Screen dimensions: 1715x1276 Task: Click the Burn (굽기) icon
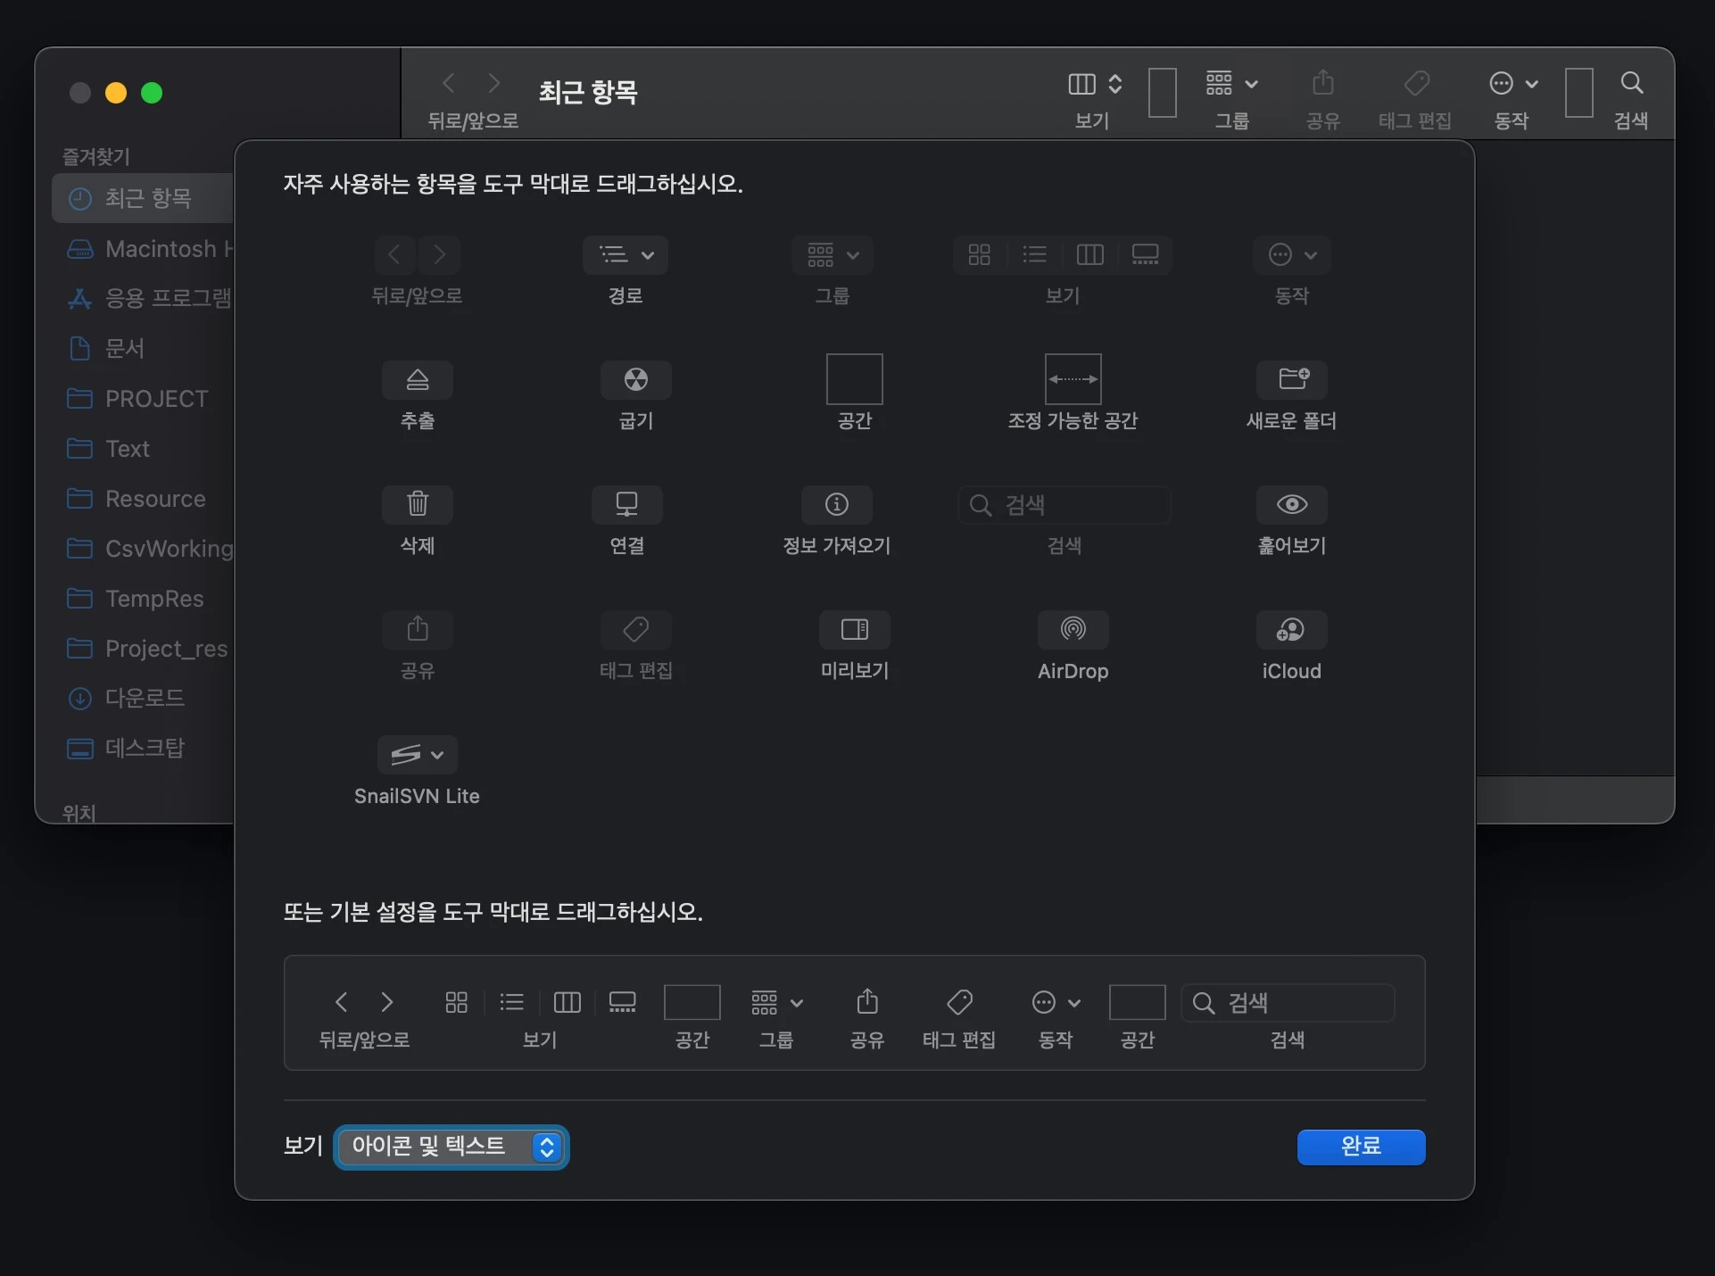[635, 380]
